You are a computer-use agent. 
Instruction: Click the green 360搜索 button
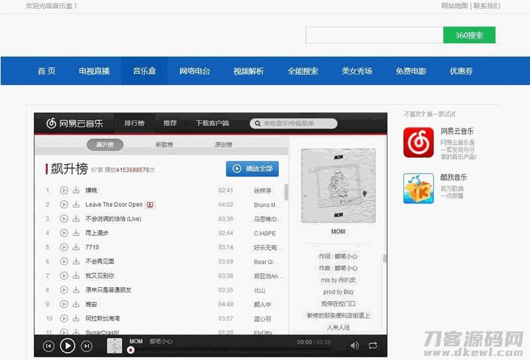469,35
